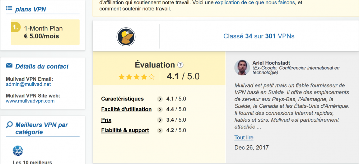Viewport: 359px width, 164px height.
Task: Click the yellow number 1 badge
Action: (x=15, y=27)
